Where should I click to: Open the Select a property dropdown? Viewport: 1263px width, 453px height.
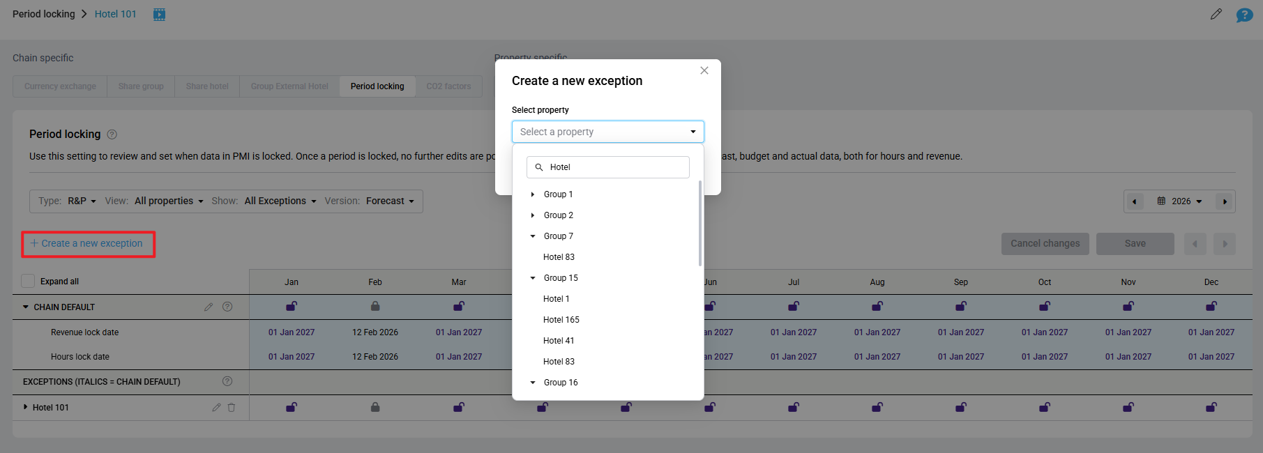[607, 132]
